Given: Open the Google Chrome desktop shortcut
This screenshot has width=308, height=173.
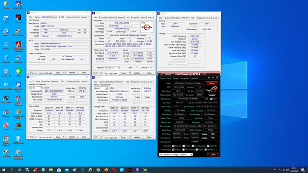Looking at the screenshot, I should 6,141.
